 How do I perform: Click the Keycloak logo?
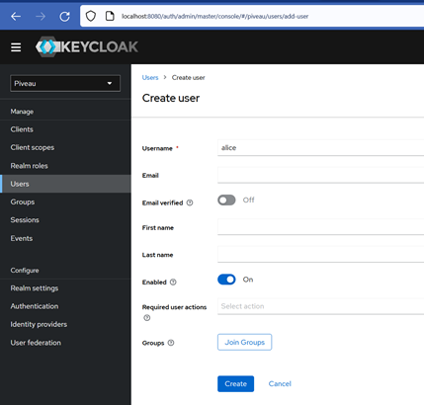[87, 46]
